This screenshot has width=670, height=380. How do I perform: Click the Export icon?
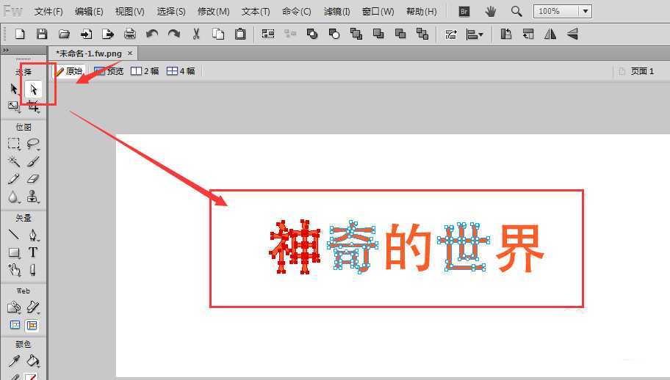coord(108,34)
